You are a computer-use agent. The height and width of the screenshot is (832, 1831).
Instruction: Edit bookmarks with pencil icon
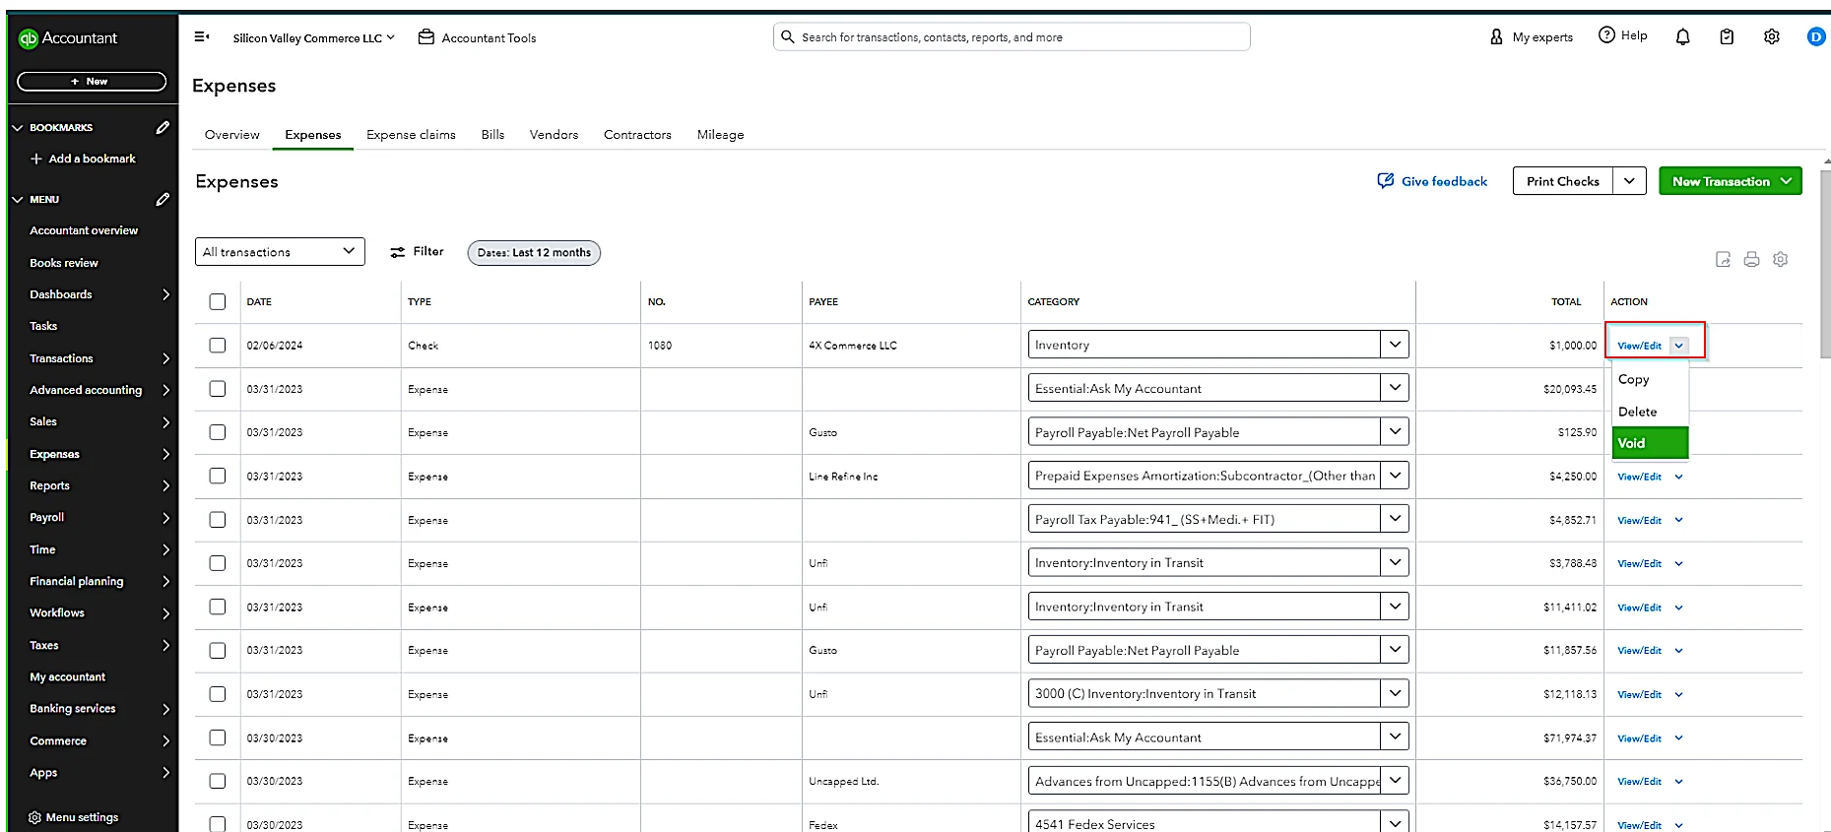(x=163, y=127)
